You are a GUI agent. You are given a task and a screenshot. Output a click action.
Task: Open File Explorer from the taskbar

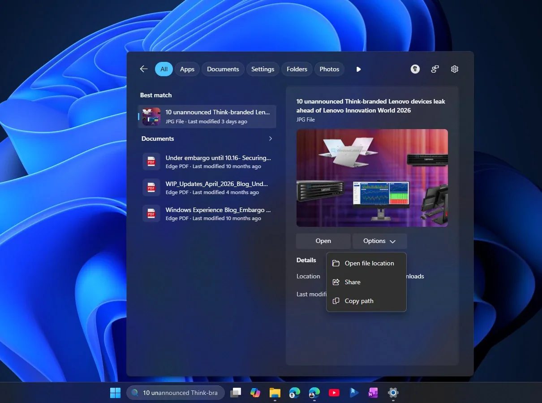tap(275, 393)
